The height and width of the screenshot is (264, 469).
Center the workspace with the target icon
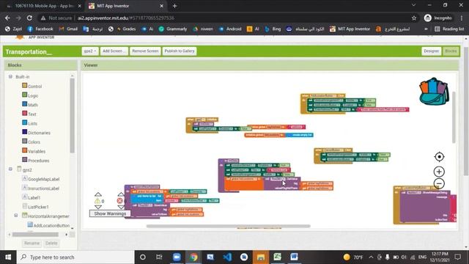(439, 156)
